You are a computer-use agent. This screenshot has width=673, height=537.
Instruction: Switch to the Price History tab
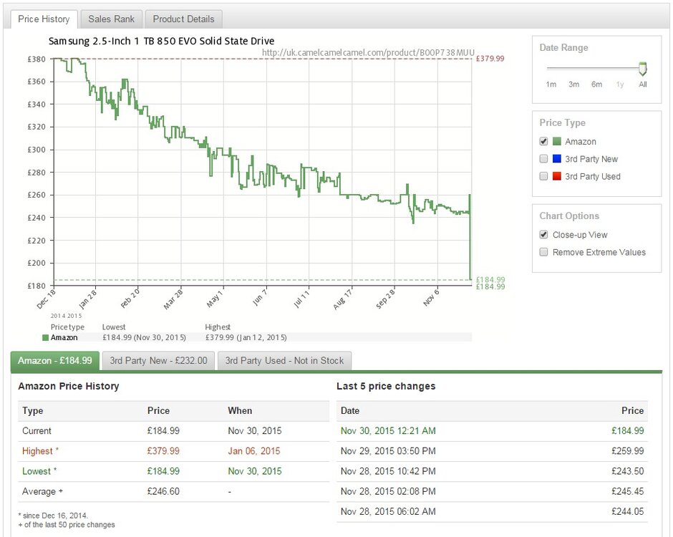point(44,19)
